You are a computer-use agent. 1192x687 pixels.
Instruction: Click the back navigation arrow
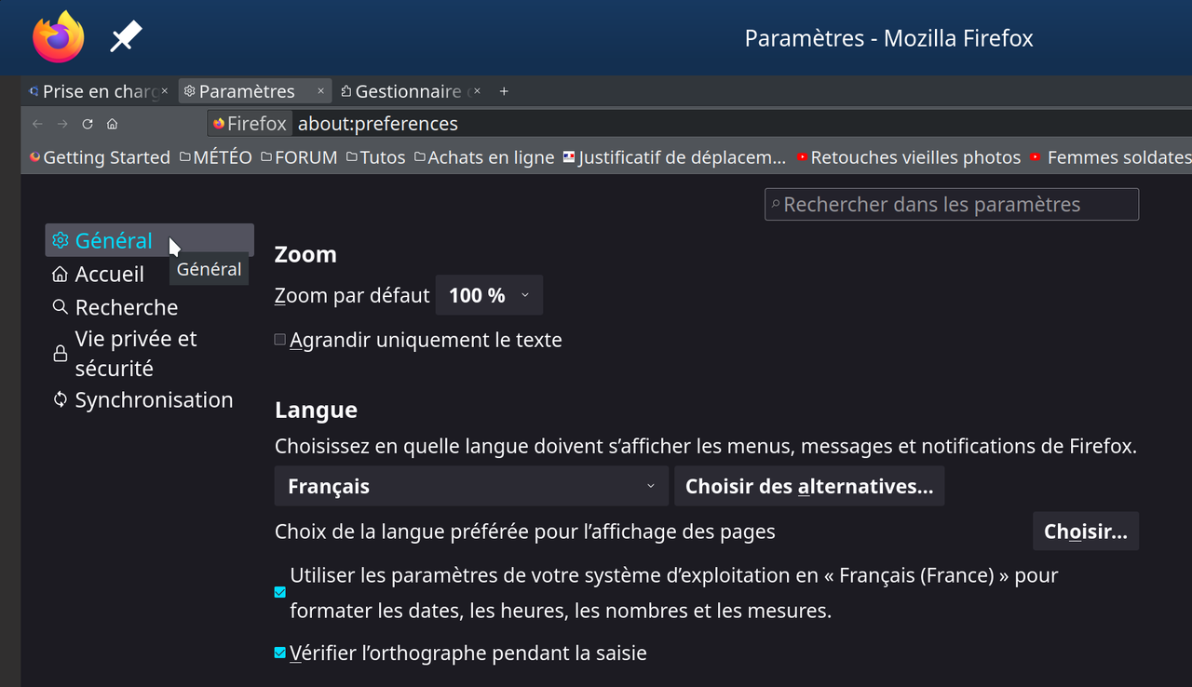coord(36,123)
